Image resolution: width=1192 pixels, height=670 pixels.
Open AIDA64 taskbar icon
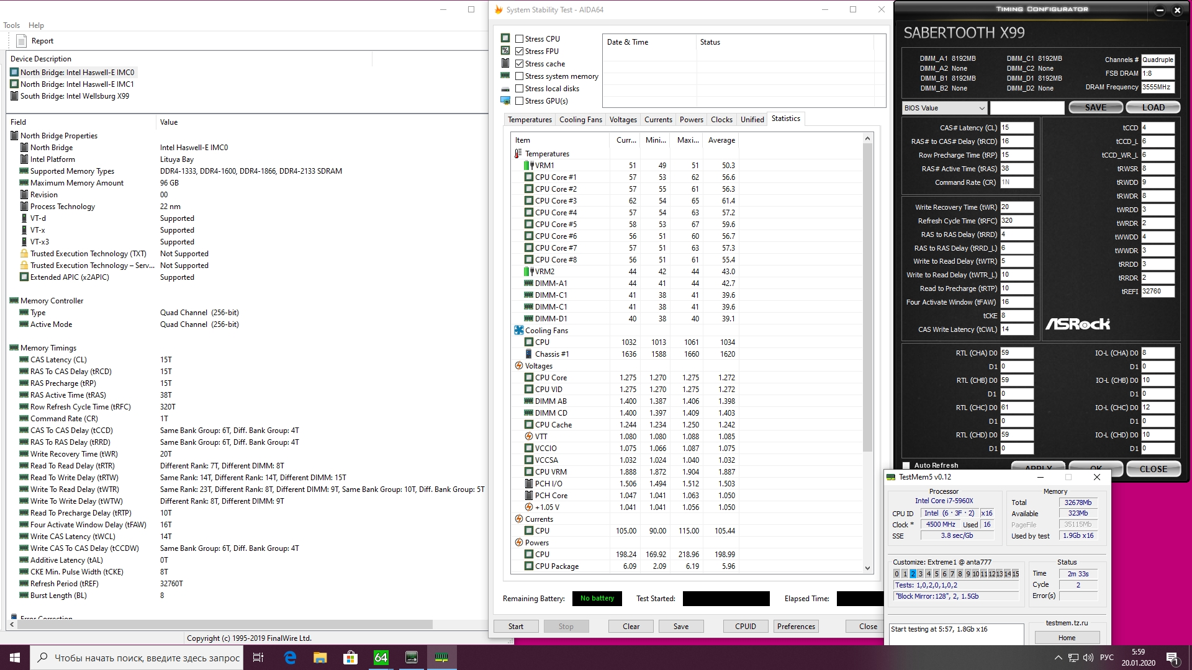point(381,658)
